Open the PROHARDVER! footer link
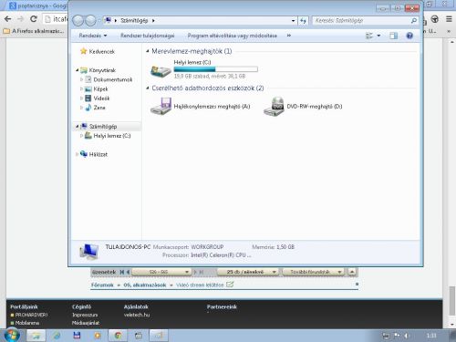 [x=31, y=315]
